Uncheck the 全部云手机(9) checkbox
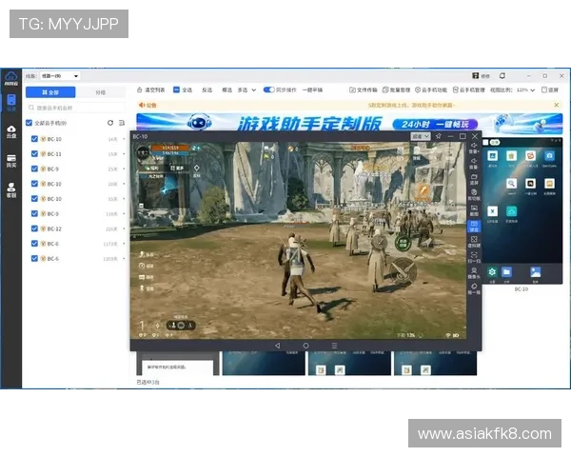Image resolution: width=571 pixels, height=457 pixels. coord(29,123)
